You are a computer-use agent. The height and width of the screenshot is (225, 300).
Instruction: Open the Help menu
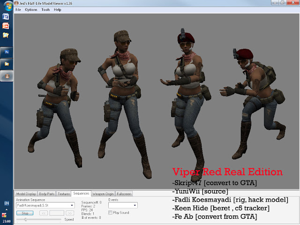coord(57,9)
